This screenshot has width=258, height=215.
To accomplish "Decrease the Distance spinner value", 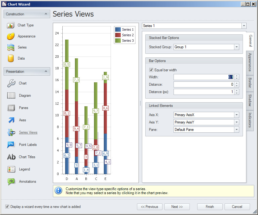I will click(237, 86).
